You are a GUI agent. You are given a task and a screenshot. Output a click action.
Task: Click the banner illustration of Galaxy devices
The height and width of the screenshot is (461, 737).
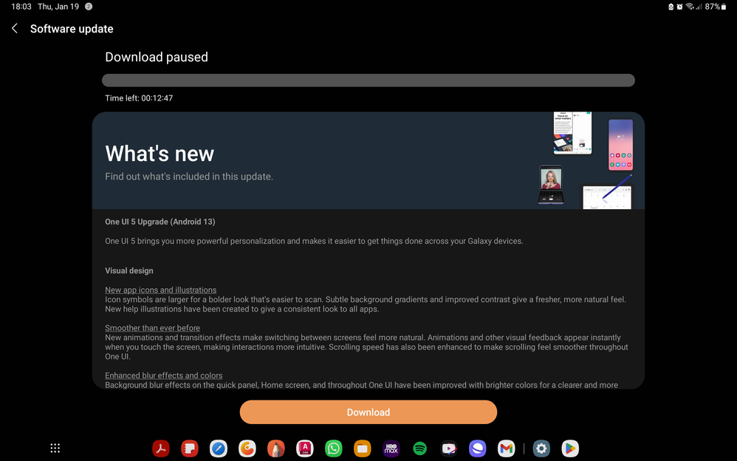[586, 160]
